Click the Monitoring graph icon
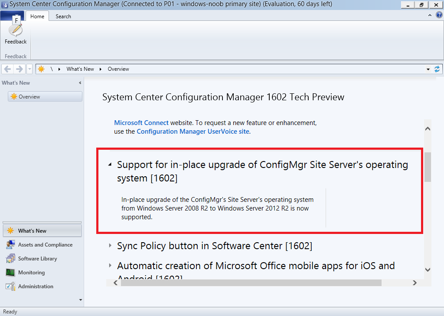 point(10,272)
